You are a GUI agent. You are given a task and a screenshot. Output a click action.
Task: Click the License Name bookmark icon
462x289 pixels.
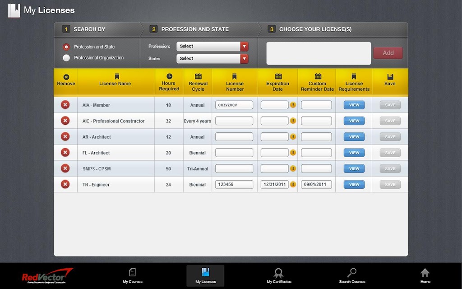tap(117, 77)
